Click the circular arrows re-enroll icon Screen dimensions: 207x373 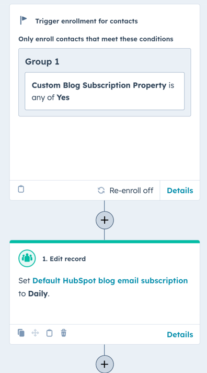coord(101,190)
